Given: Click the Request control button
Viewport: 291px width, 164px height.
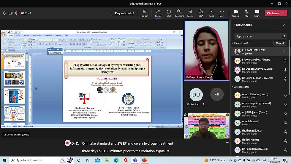Looking at the screenshot, I should [x=124, y=13].
